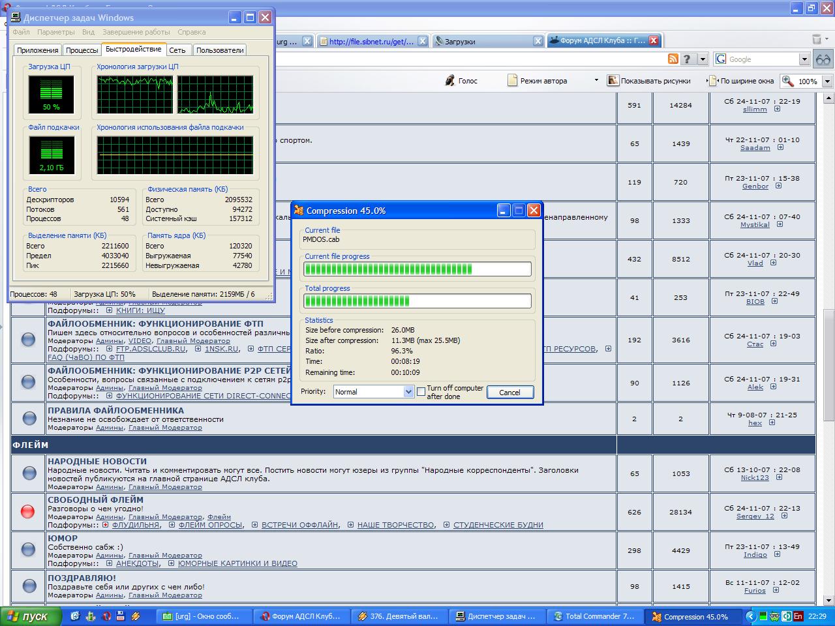Viewport: 835px width, 626px height.
Task: Switch to the Сеть tab in Task Manager
Action: [177, 50]
